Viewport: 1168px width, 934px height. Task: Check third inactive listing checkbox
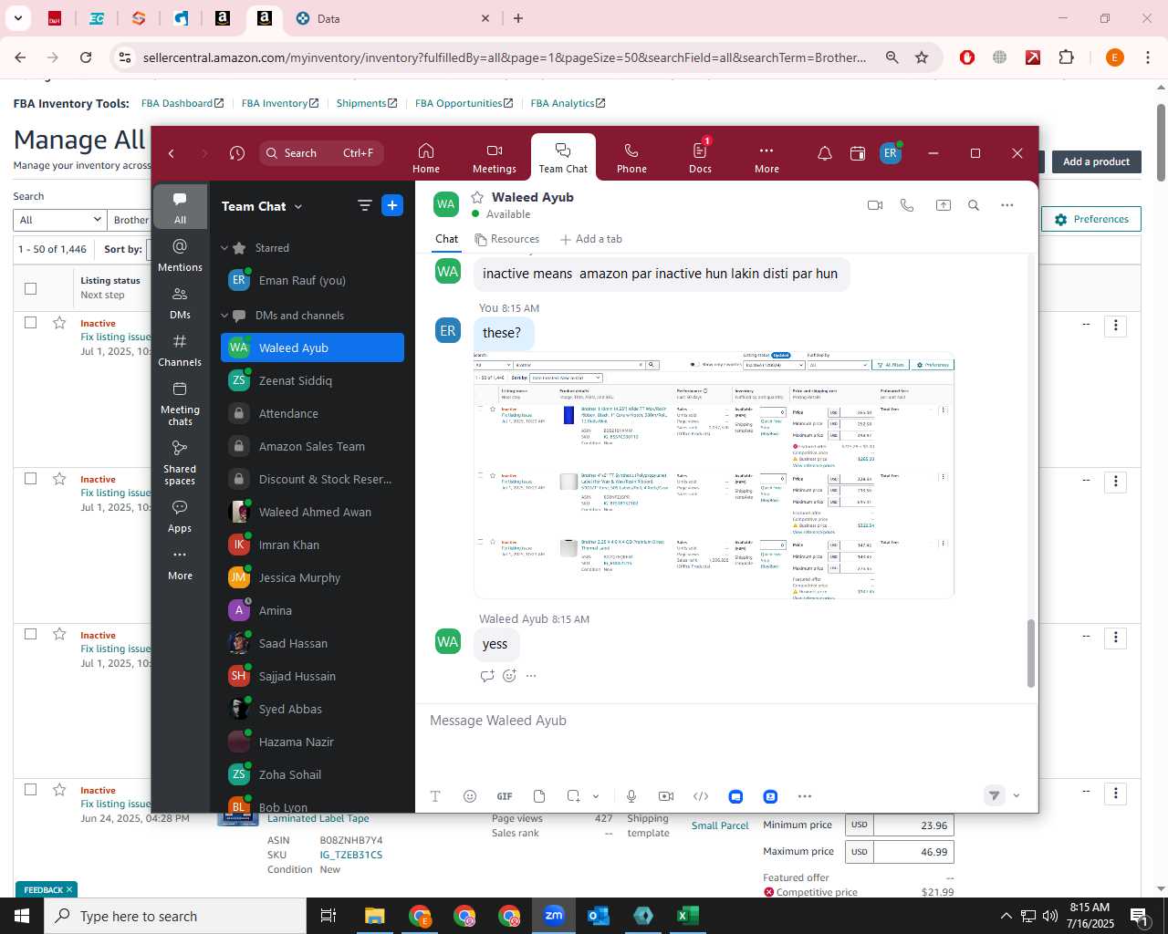[x=31, y=634]
